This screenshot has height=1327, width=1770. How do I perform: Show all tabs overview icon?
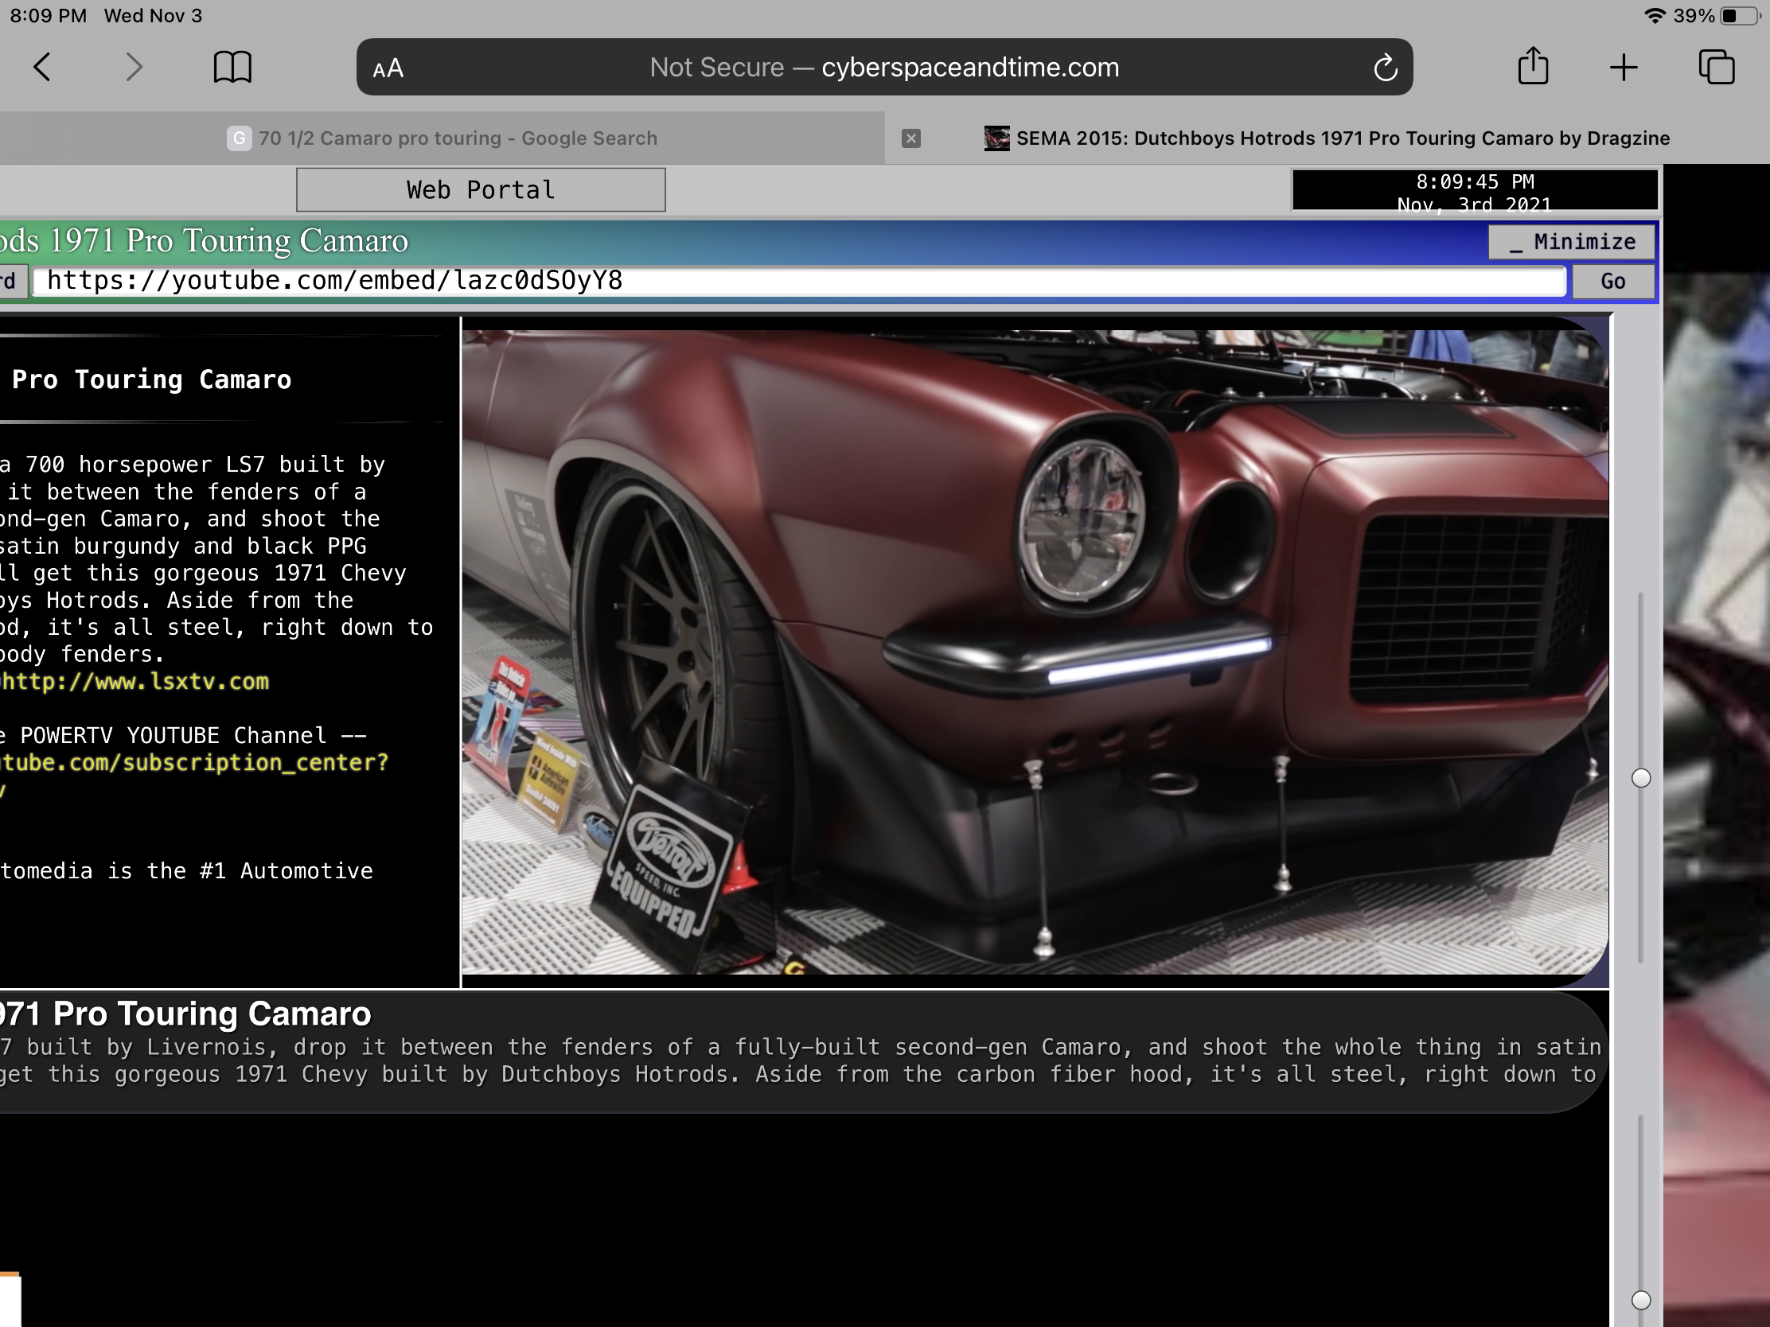(1717, 67)
